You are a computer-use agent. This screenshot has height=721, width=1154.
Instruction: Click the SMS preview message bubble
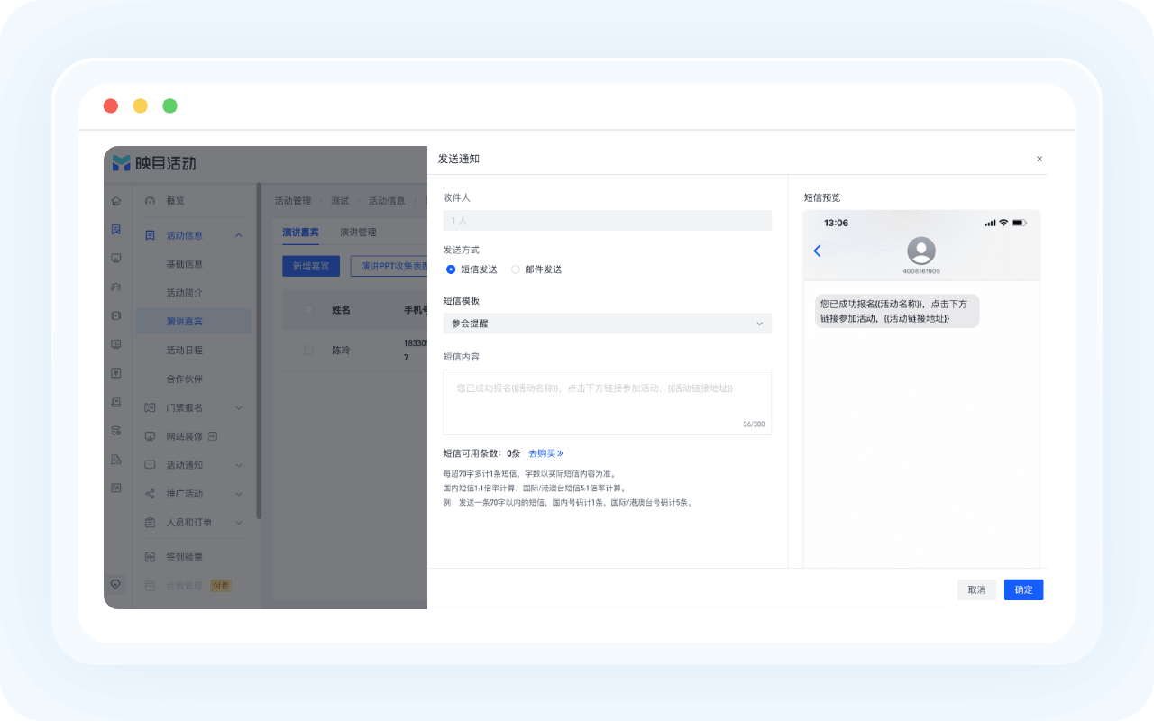(897, 311)
